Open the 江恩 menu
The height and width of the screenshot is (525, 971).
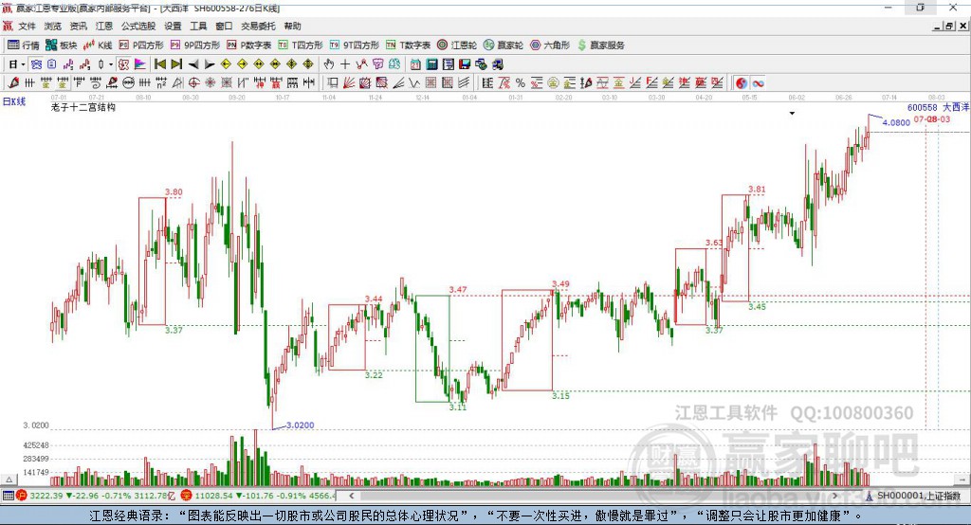(x=104, y=26)
